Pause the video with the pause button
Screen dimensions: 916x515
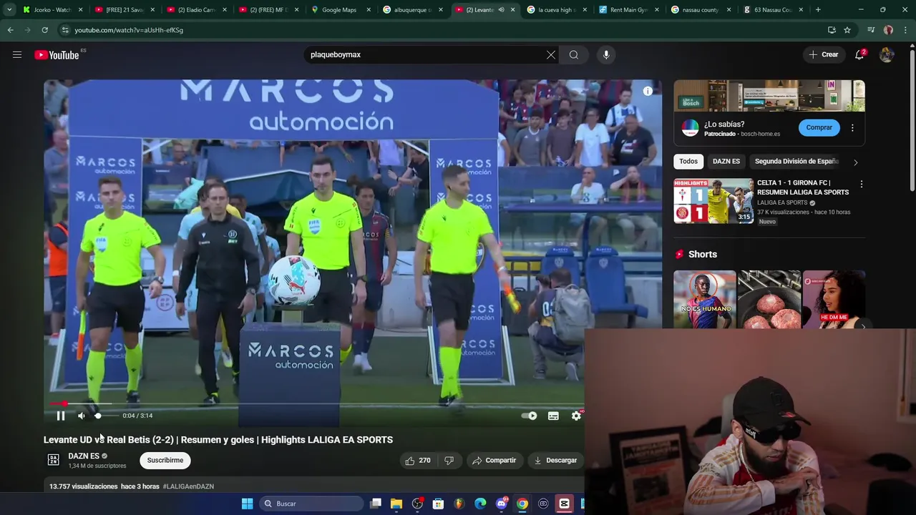(x=61, y=416)
